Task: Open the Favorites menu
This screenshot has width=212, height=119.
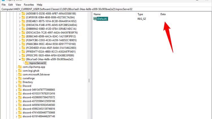Action: [x=29, y=5]
